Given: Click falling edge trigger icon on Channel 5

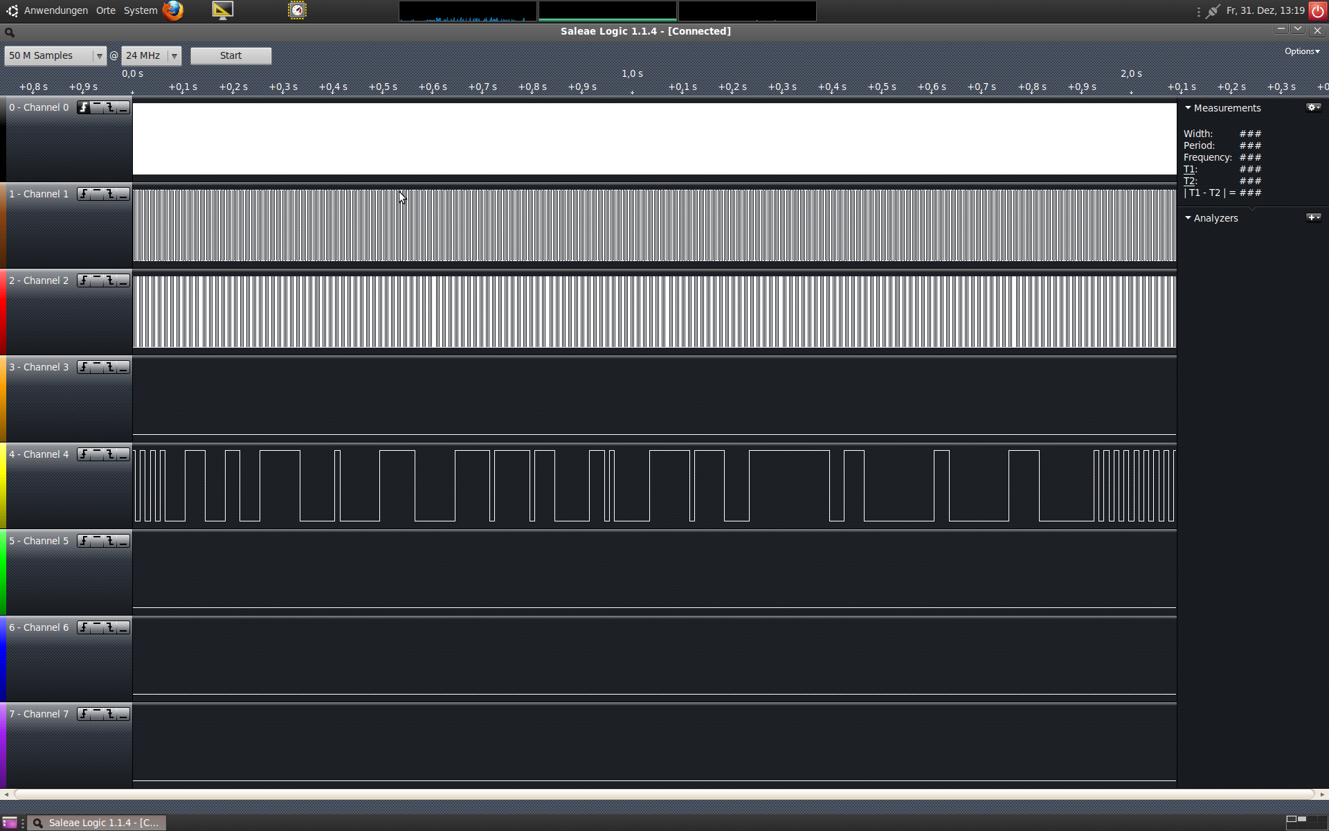Looking at the screenshot, I should [x=110, y=541].
